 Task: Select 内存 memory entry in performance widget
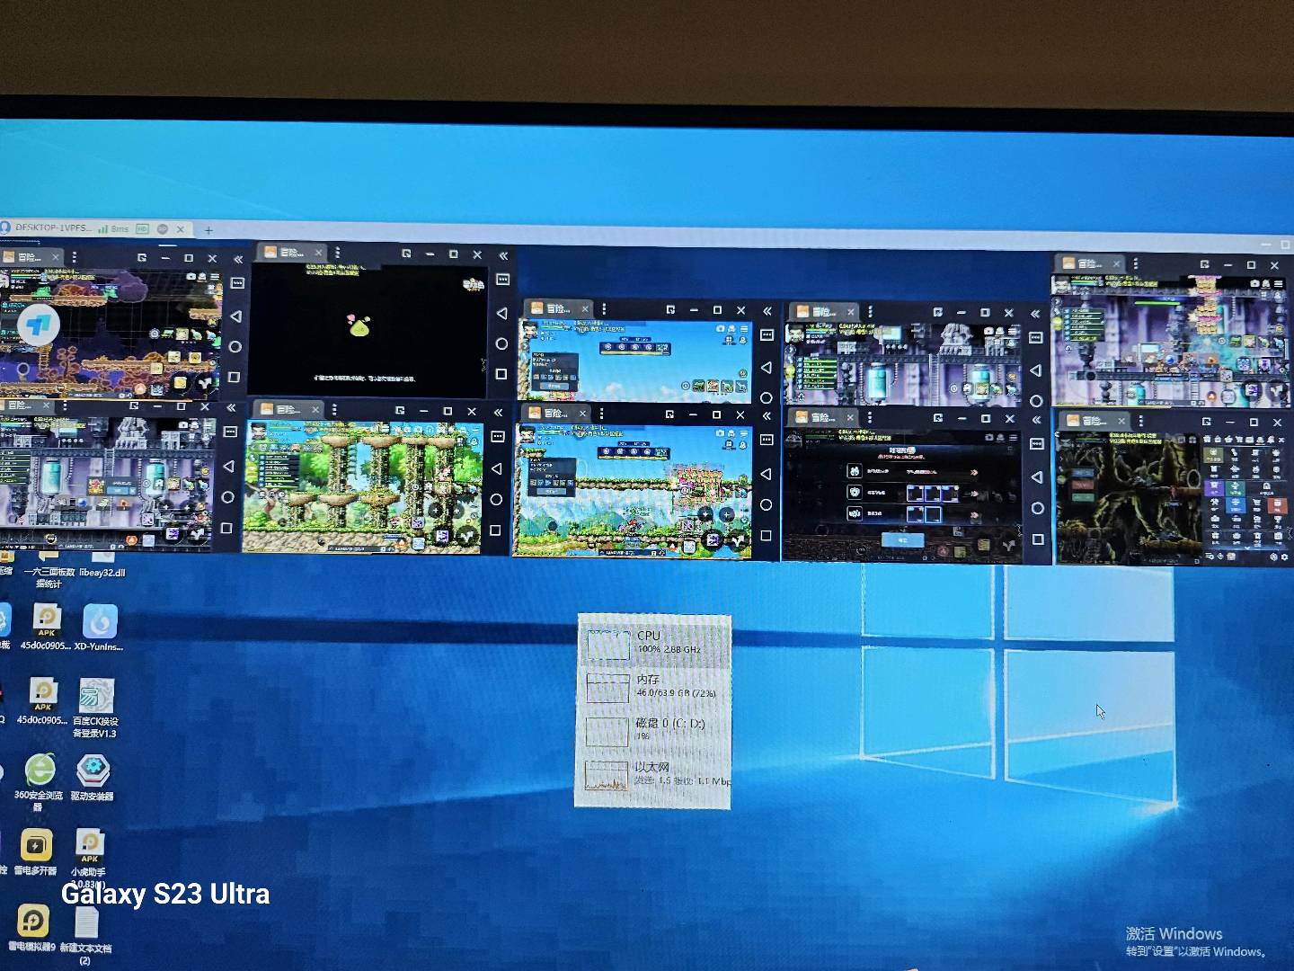653,686
